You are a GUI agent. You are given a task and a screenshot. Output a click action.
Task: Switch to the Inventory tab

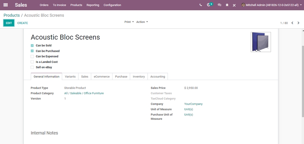(138, 76)
